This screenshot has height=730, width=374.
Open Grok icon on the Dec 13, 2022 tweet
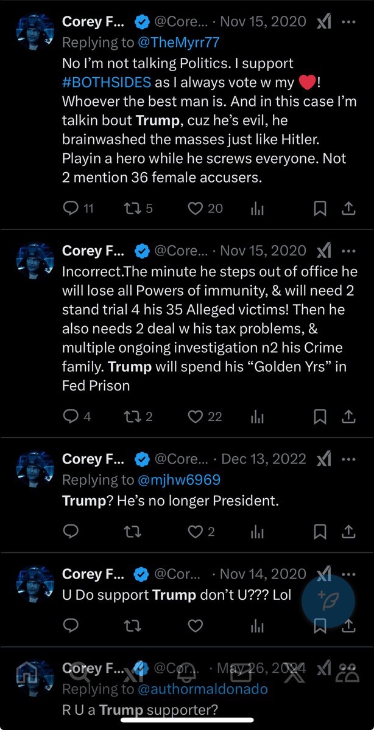324,459
